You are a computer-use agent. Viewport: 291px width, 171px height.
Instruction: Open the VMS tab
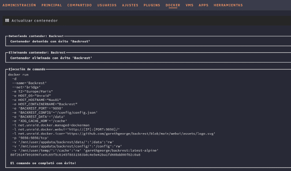(x=190, y=5)
